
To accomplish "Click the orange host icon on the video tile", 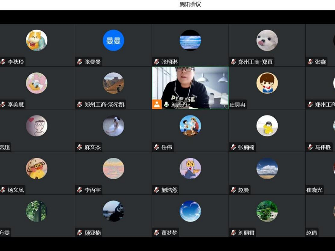I will click(157, 105).
